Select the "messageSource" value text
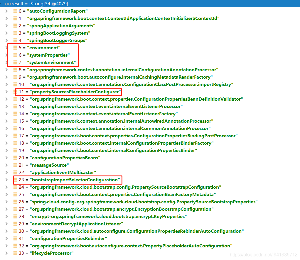Image resolution: width=300 pixels, height=260 pixels. tap(49, 165)
